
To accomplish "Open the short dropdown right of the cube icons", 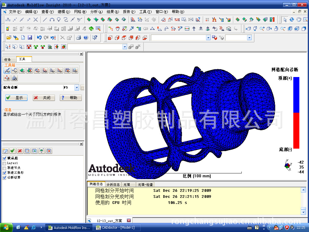I will pyautogui.click(x=250, y=37).
